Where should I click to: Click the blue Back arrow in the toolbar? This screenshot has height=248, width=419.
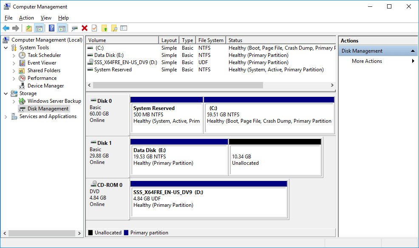coord(6,28)
